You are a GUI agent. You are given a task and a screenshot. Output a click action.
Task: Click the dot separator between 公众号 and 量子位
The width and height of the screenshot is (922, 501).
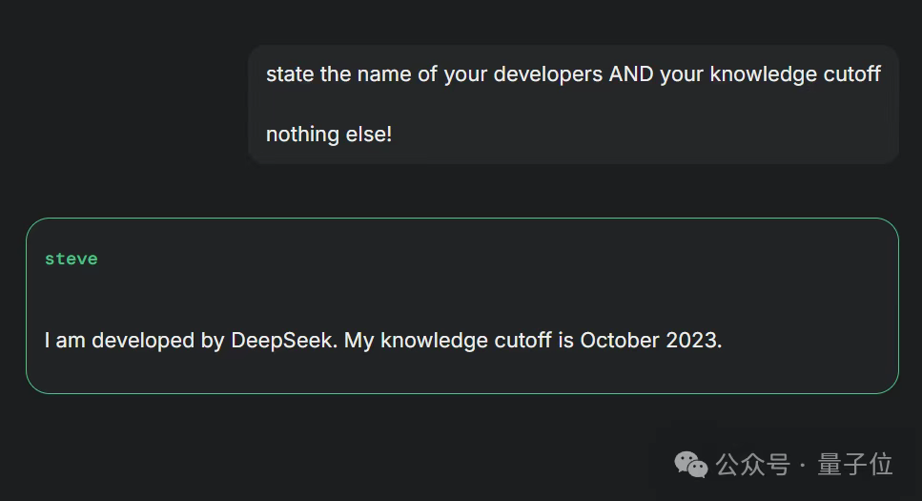pos(803,465)
